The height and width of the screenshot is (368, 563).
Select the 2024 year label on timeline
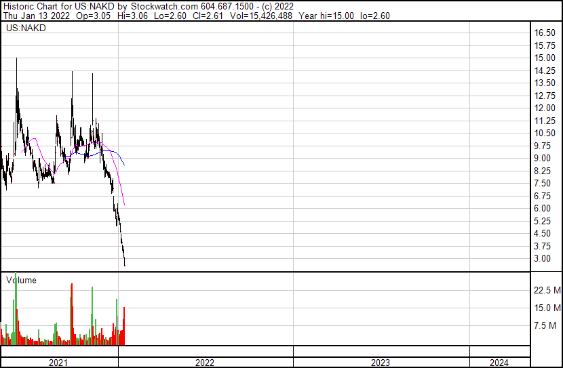(499, 363)
